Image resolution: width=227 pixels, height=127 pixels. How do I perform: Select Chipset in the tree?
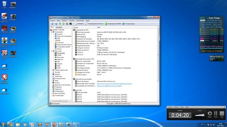(60, 64)
